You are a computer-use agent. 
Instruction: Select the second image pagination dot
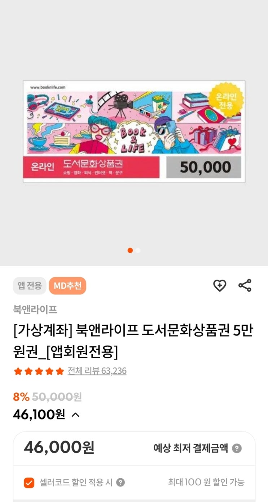click(x=138, y=250)
